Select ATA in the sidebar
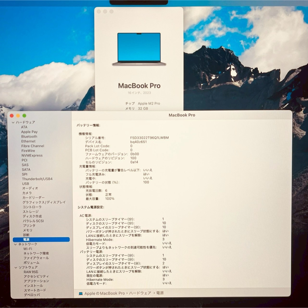The height and width of the screenshot is (308, 308). [24, 127]
